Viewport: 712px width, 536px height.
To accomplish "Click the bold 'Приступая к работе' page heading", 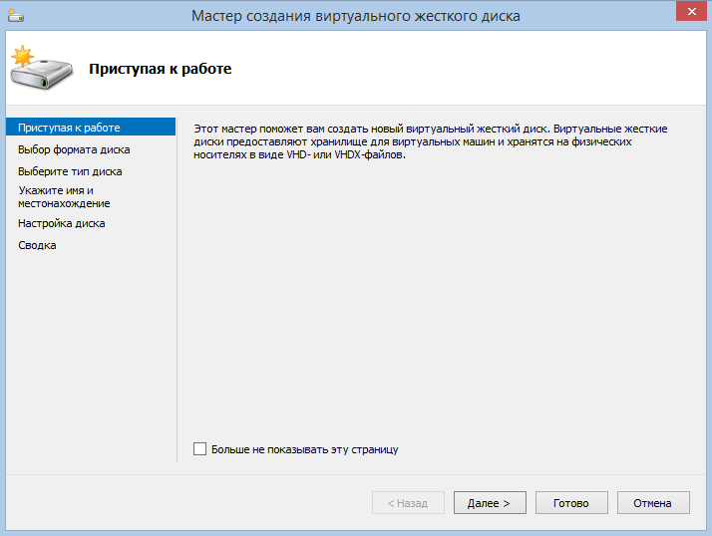I will point(161,69).
